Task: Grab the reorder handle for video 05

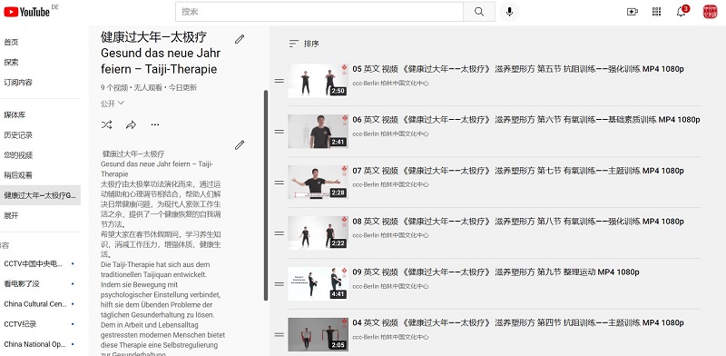Action: coord(280,81)
